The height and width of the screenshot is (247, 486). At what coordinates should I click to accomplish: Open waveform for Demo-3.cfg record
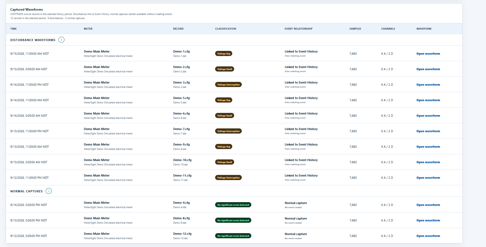[x=428, y=85]
